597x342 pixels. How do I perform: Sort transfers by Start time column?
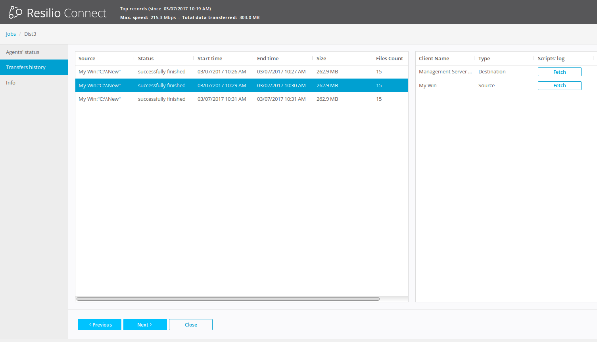click(210, 59)
